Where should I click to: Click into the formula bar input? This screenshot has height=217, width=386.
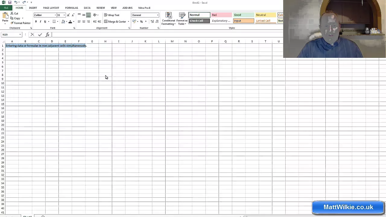coord(167,35)
